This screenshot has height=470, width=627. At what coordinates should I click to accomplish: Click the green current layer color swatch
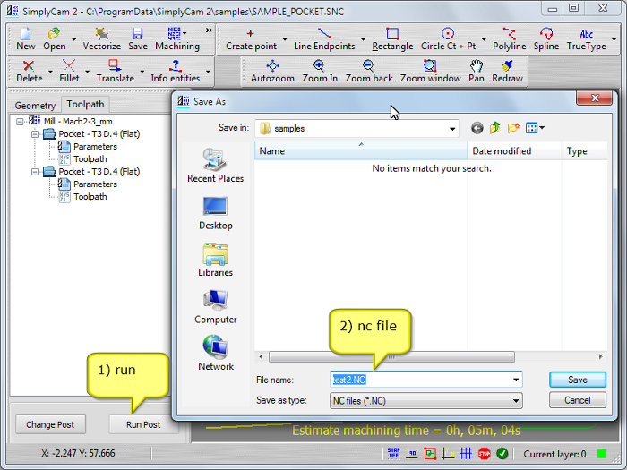pyautogui.click(x=602, y=454)
